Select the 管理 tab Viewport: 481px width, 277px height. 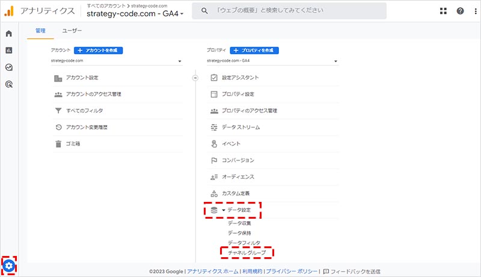[40, 30]
